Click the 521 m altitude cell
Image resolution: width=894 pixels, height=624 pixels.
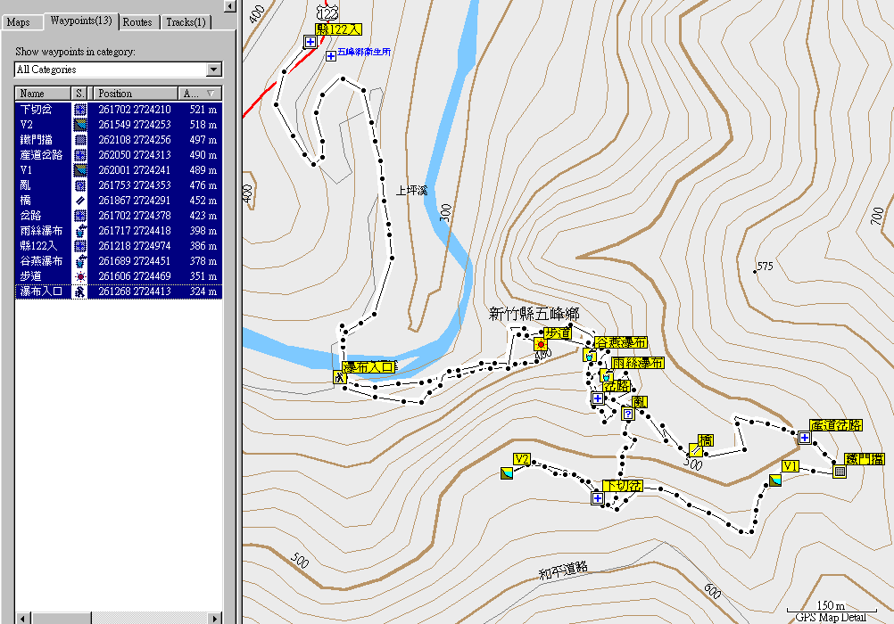pyautogui.click(x=203, y=110)
